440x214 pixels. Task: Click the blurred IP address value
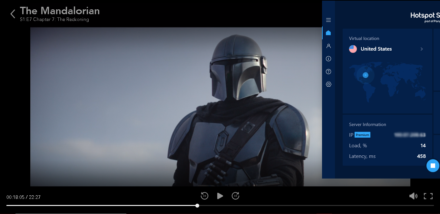410,135
